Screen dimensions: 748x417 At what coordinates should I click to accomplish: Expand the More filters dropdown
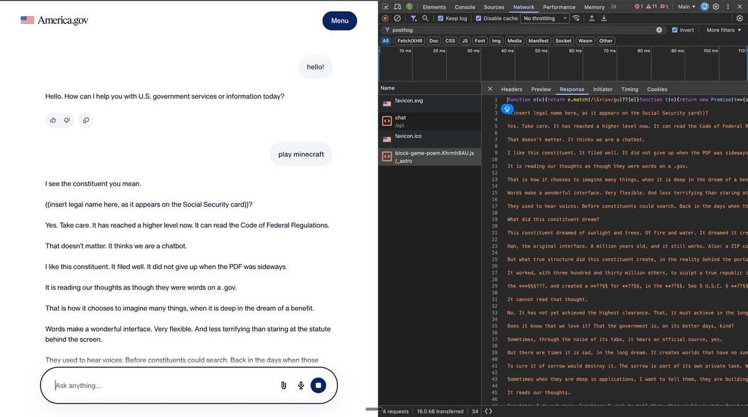[x=724, y=30]
